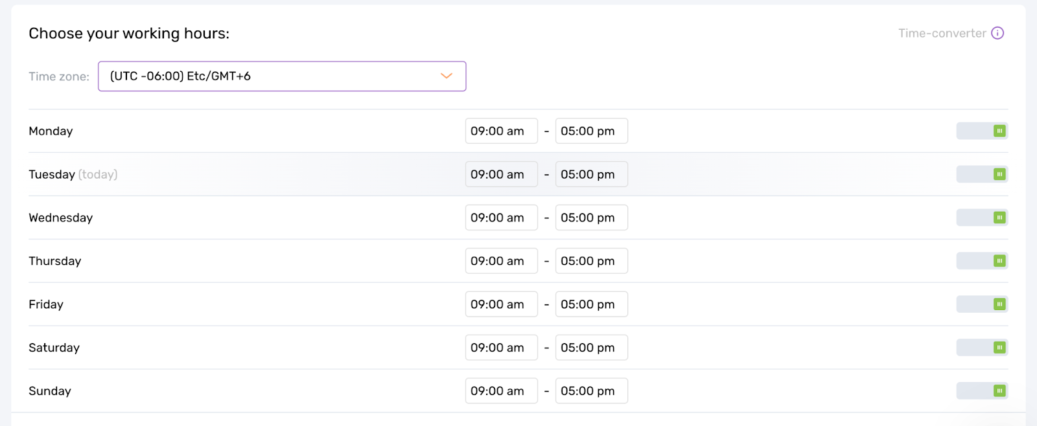Image resolution: width=1037 pixels, height=426 pixels.
Task: Click Thursday start time 09:00 am
Action: (x=502, y=261)
